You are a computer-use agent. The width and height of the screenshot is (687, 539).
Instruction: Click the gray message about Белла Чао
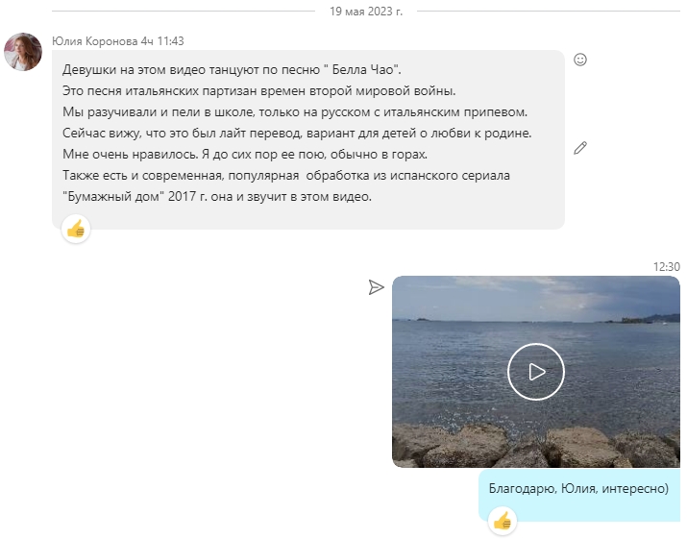[x=308, y=139]
